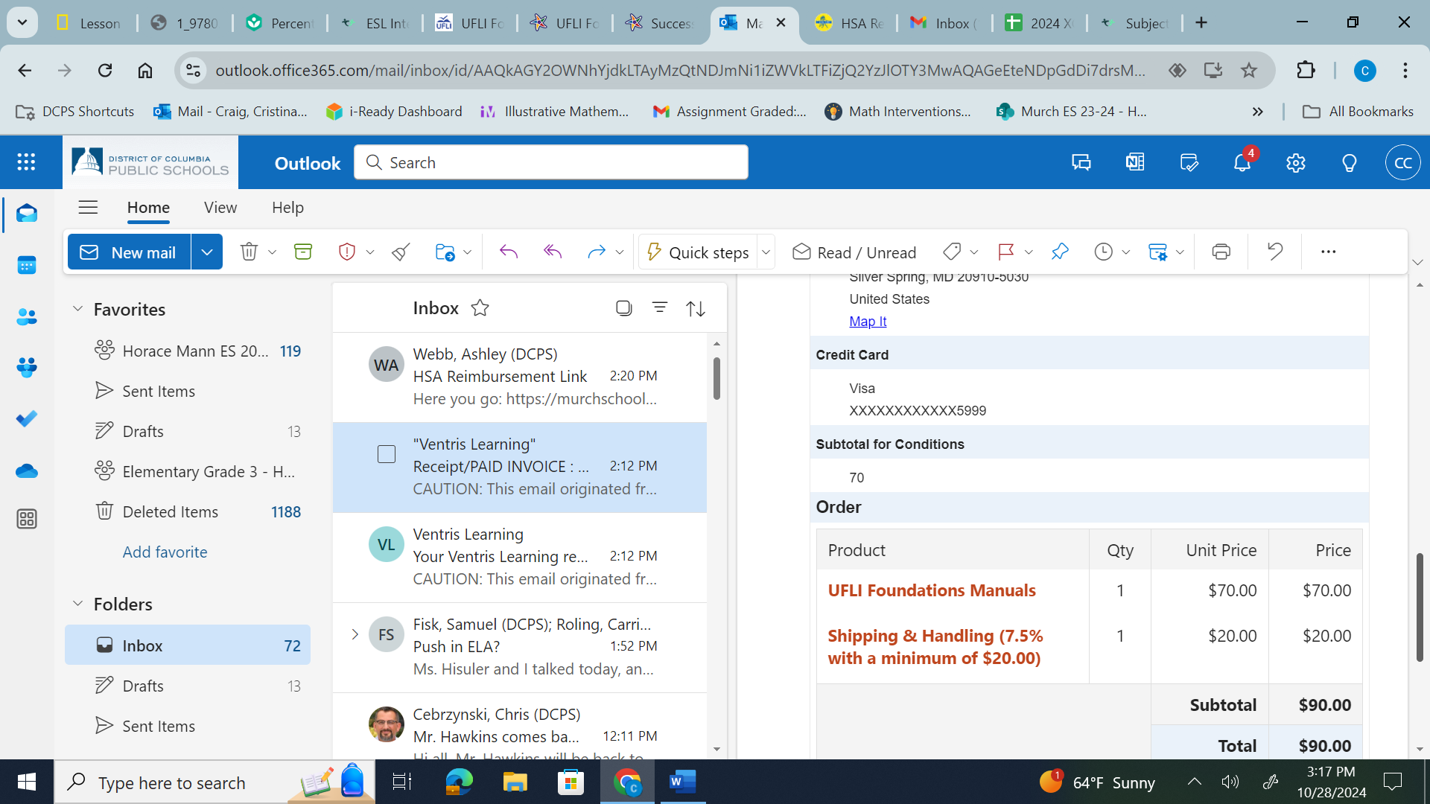Image resolution: width=1430 pixels, height=804 pixels.
Task: Expand the Fisk, Samuel conversation thread
Action: pyautogui.click(x=355, y=634)
